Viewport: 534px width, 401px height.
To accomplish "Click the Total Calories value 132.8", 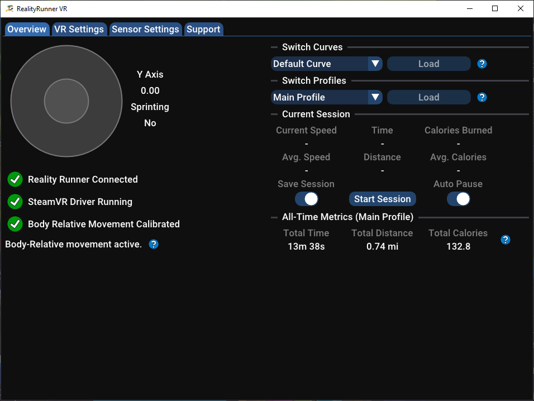I will (x=459, y=246).
